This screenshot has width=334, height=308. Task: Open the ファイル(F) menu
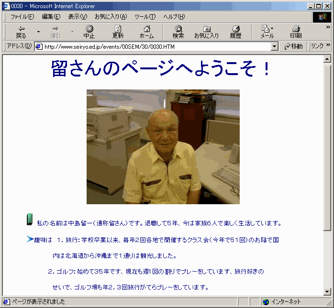(x=22, y=17)
